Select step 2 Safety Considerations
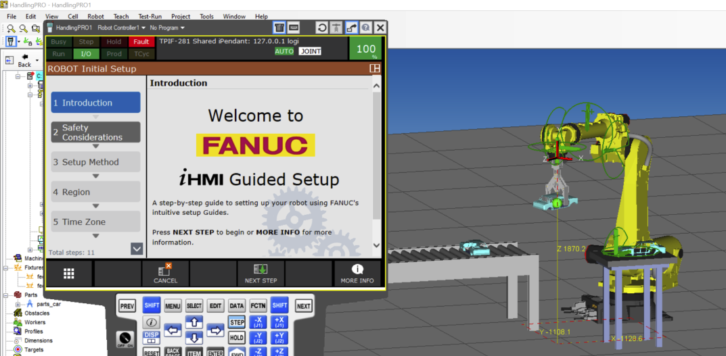The image size is (726, 356). coord(95,132)
